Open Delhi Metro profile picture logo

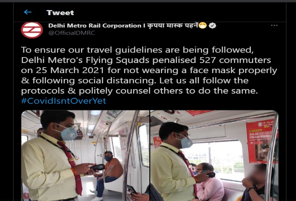tap(32, 30)
